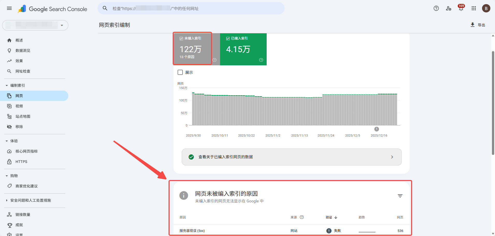
Task: Open the HTTPS report
Action: click(21, 161)
